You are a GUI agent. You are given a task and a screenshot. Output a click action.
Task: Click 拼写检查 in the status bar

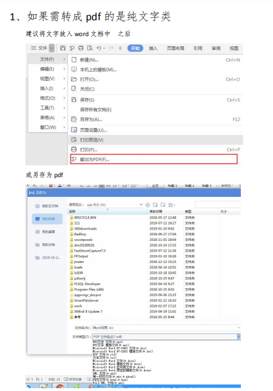[73, 379]
